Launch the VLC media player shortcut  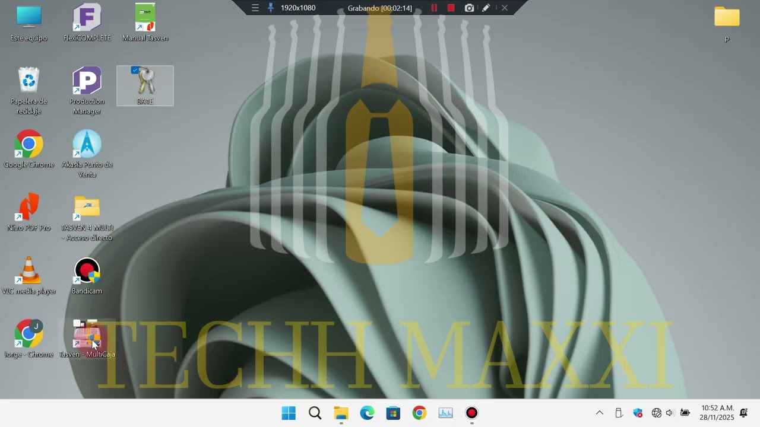[x=28, y=276]
